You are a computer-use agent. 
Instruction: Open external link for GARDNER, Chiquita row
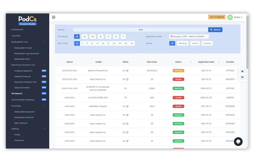127,106
